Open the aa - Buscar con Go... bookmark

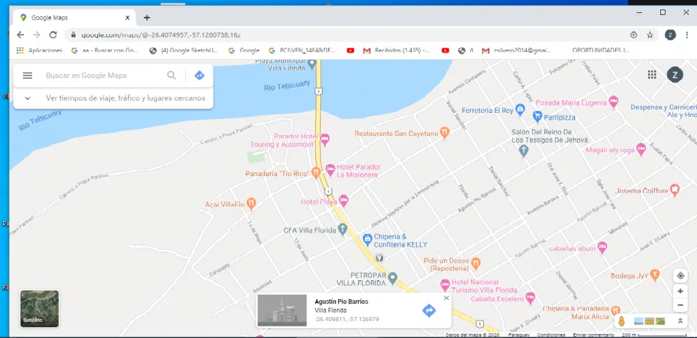pyautogui.click(x=105, y=50)
